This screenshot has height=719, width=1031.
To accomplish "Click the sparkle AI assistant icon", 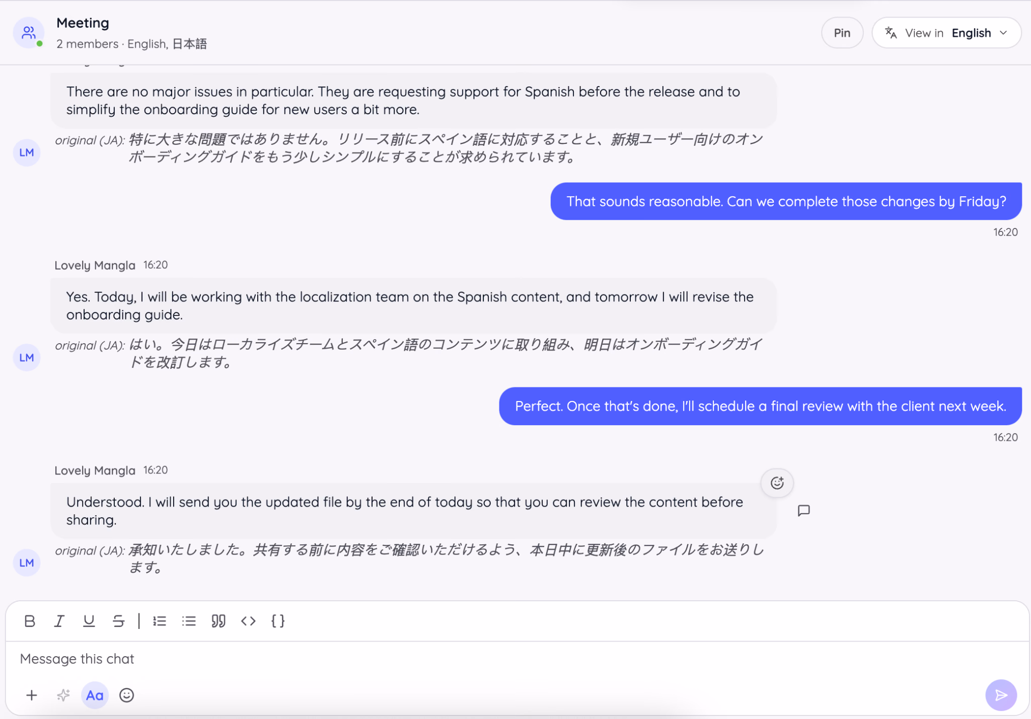I will pyautogui.click(x=63, y=695).
